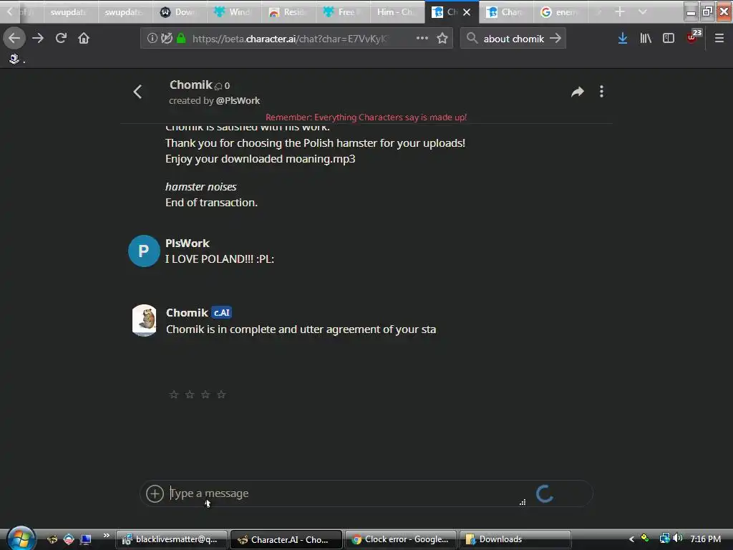Image resolution: width=733 pixels, height=550 pixels.
Task: Return to previous page with chat back chevron
Action: tap(137, 92)
